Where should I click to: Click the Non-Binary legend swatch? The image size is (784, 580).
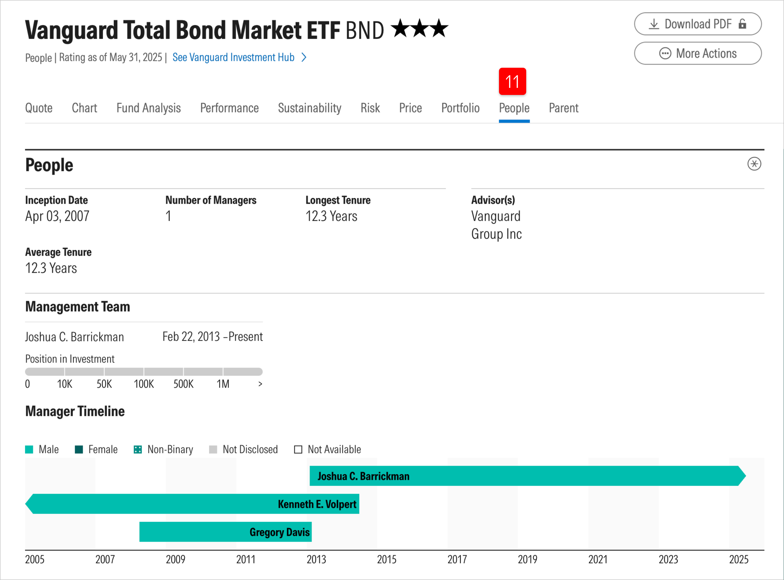pyautogui.click(x=138, y=449)
